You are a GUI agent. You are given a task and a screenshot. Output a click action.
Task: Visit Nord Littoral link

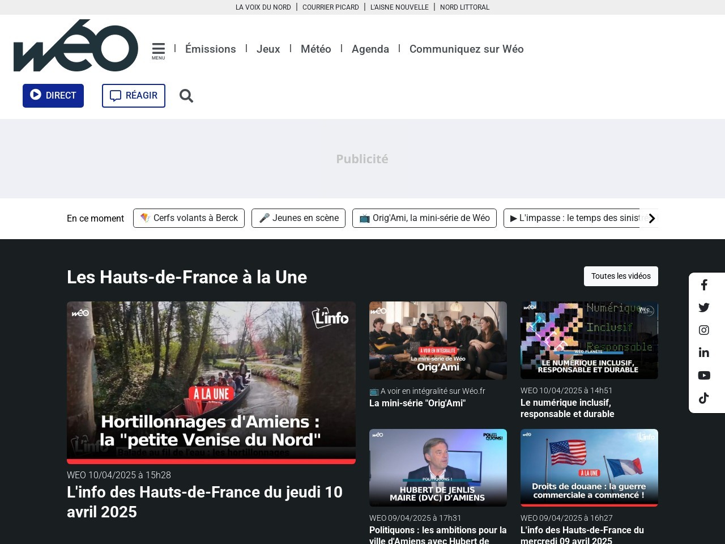point(465,7)
